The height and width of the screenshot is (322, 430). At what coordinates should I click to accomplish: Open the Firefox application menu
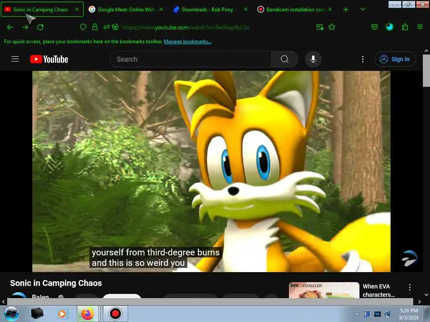click(420, 27)
